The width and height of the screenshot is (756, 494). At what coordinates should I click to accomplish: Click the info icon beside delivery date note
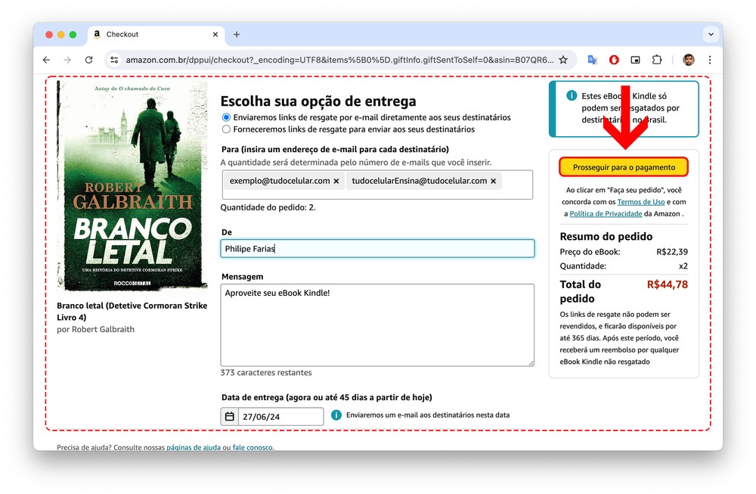pos(336,415)
